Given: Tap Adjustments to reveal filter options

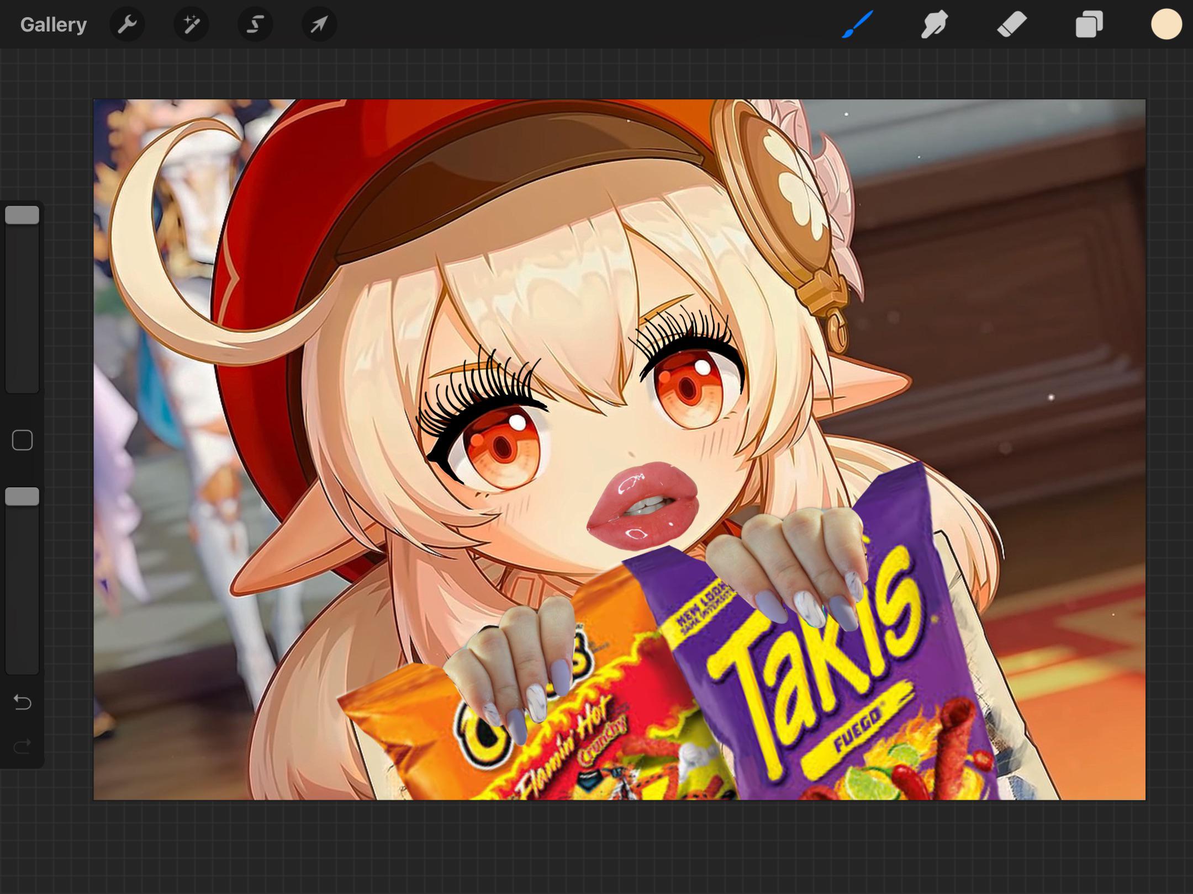Looking at the screenshot, I should tap(191, 24).
